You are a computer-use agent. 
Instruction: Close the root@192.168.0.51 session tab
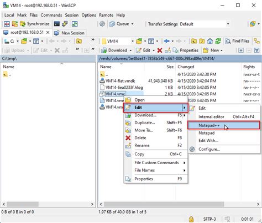(x=48, y=33)
